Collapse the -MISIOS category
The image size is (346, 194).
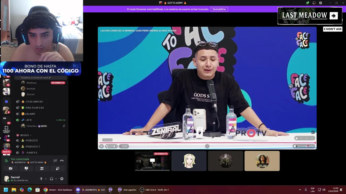tap(24, 135)
